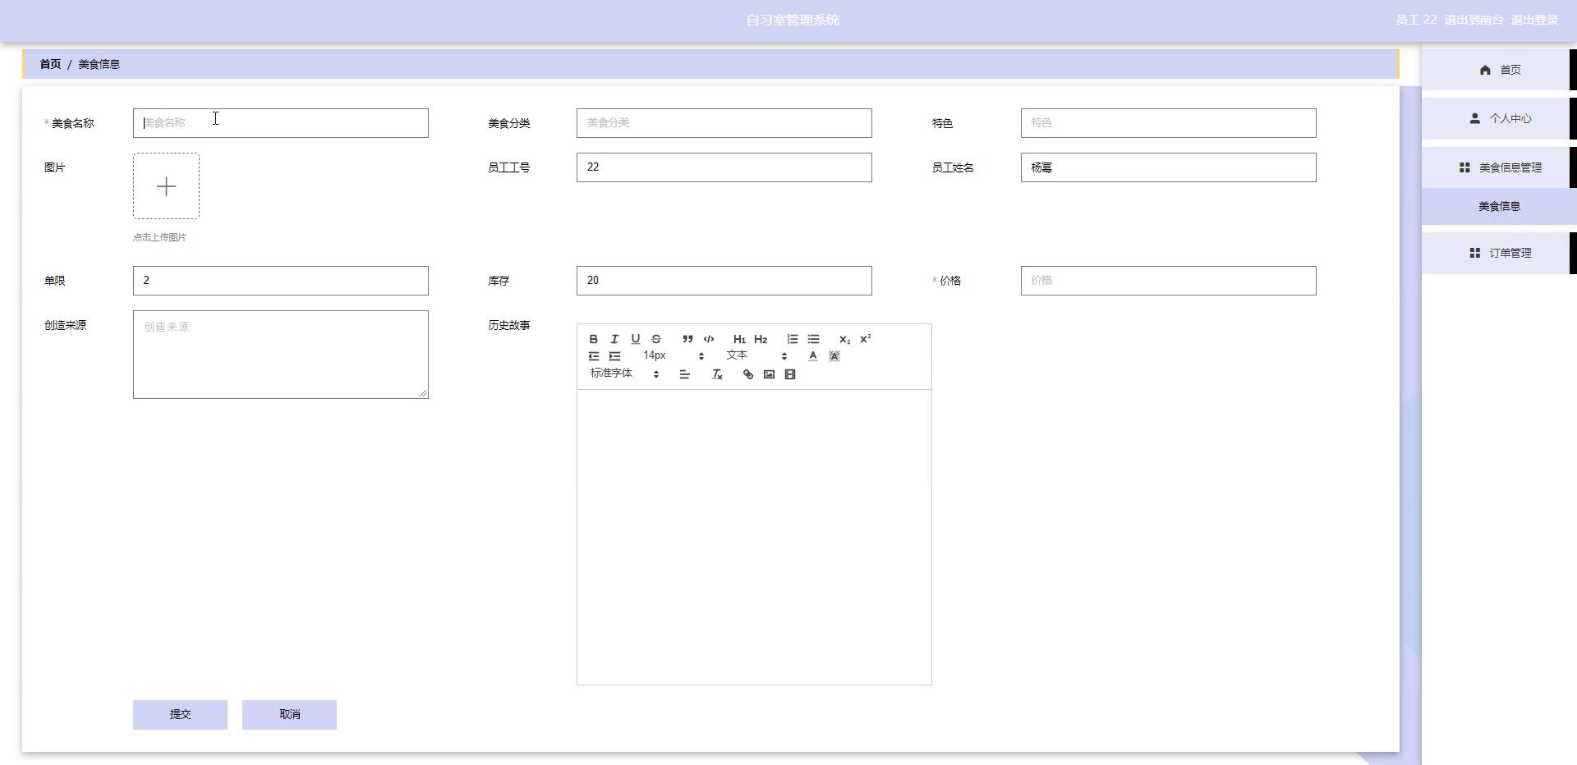Viewport: 1577px width, 765px height.
Task: Click 退出登录 to log out
Action: click(x=1534, y=20)
